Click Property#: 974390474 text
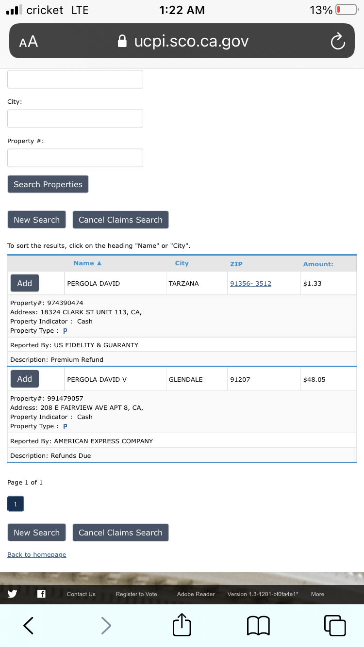 47,303
